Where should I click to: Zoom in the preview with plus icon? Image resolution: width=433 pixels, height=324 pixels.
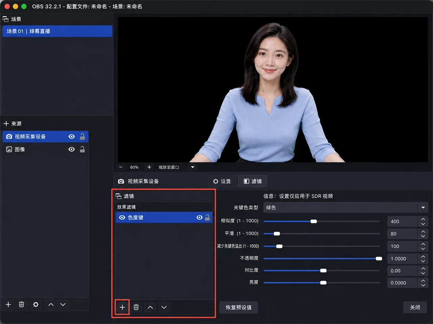(x=149, y=167)
